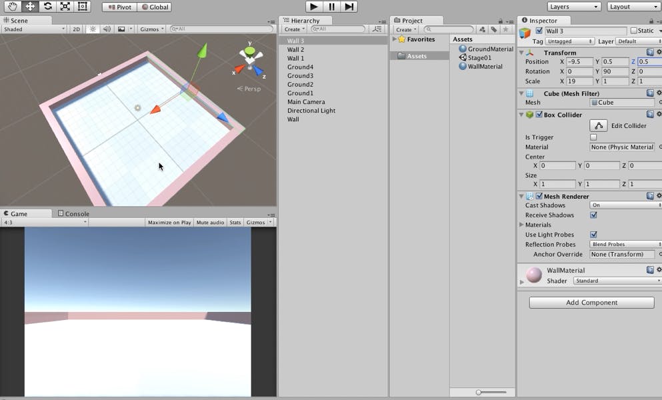
Task: Toggle Pivot/Center handle mode
Action: (x=119, y=7)
